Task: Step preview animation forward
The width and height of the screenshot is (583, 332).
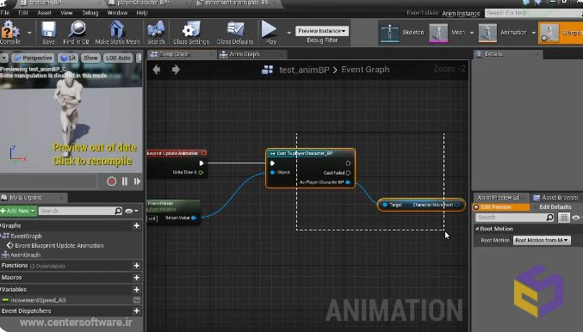Action: tap(137, 181)
